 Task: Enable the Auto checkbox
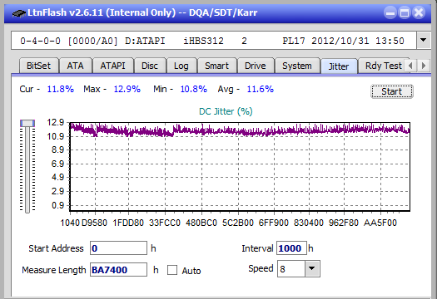pos(172,270)
